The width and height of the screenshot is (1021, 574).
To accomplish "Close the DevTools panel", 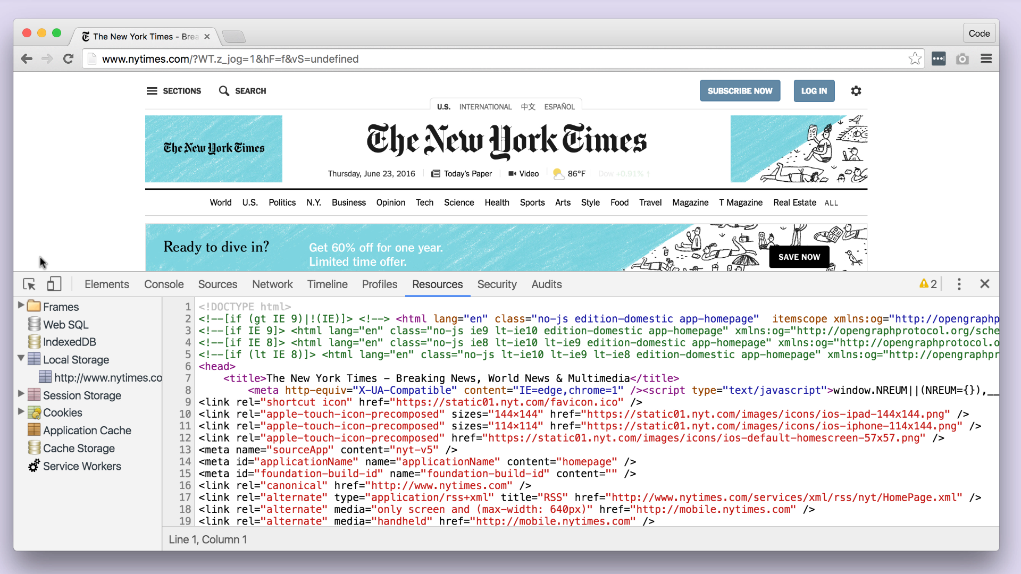I will click(x=985, y=284).
